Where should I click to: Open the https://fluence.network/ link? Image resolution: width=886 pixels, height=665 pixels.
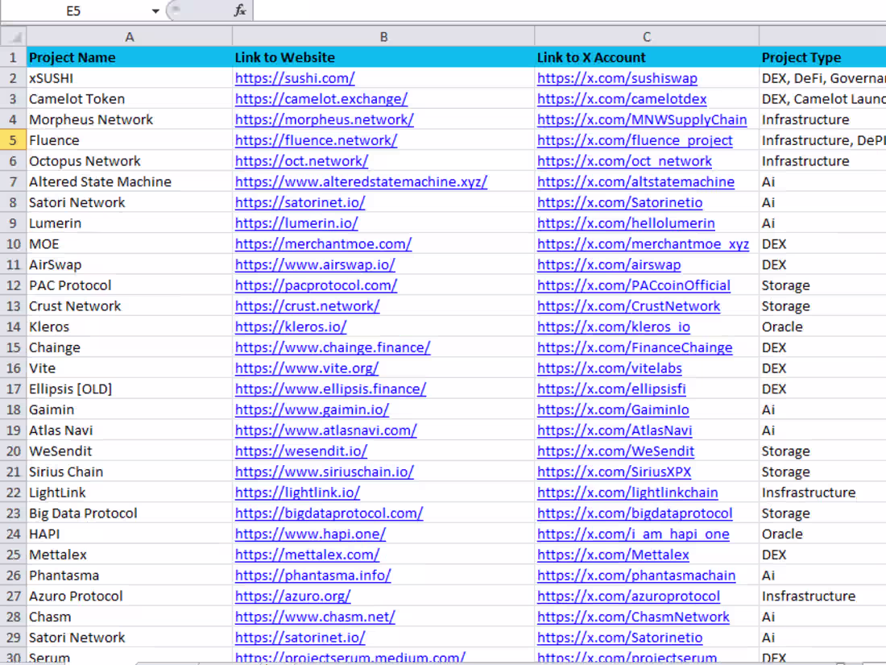pyautogui.click(x=316, y=140)
